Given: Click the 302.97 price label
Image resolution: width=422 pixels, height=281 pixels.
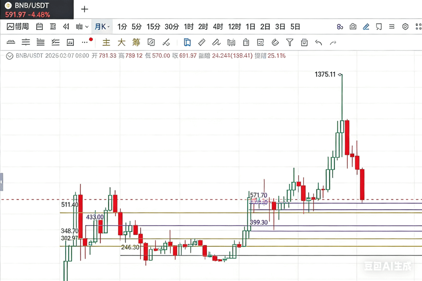Looking at the screenshot, I should pyautogui.click(x=69, y=238).
